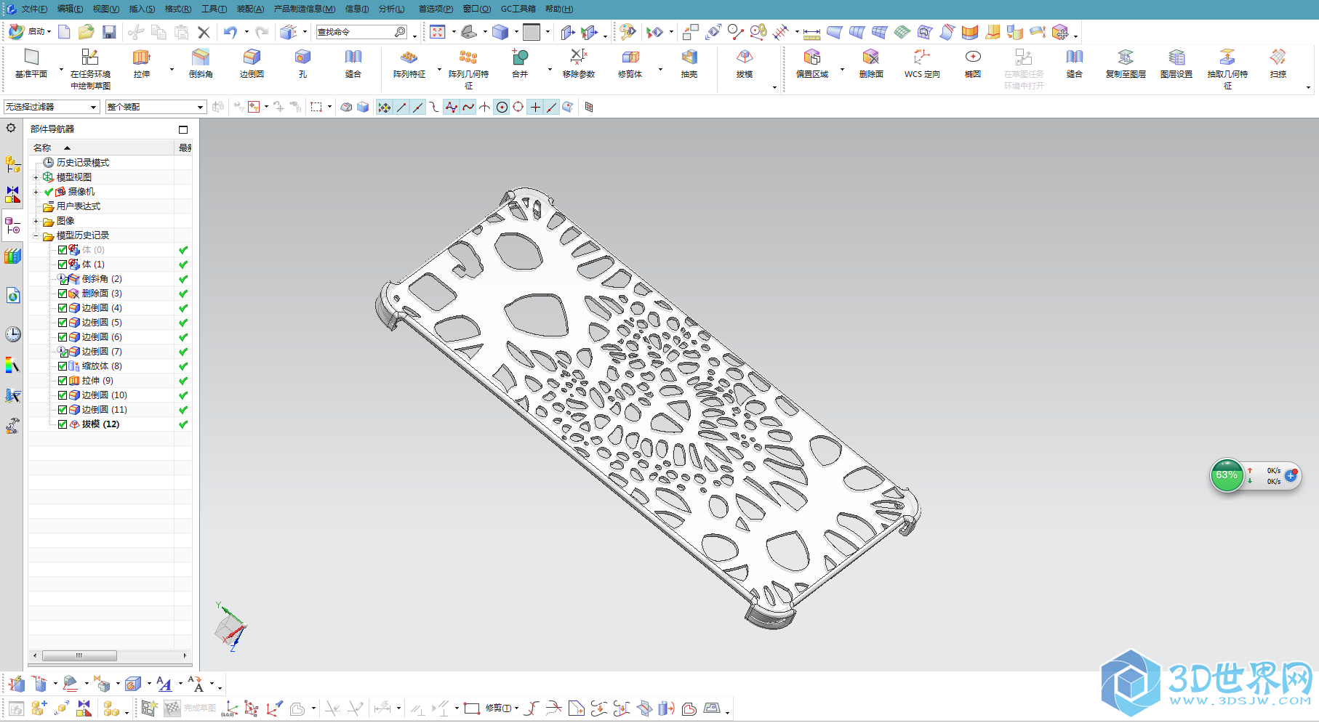Click the Extract Geometry (抽取几何特征) icon

coord(1227,68)
